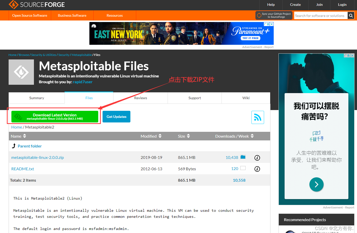Screen dimensions: 357x233
Task: Click Download Latest Version button
Action: click(x=55, y=117)
